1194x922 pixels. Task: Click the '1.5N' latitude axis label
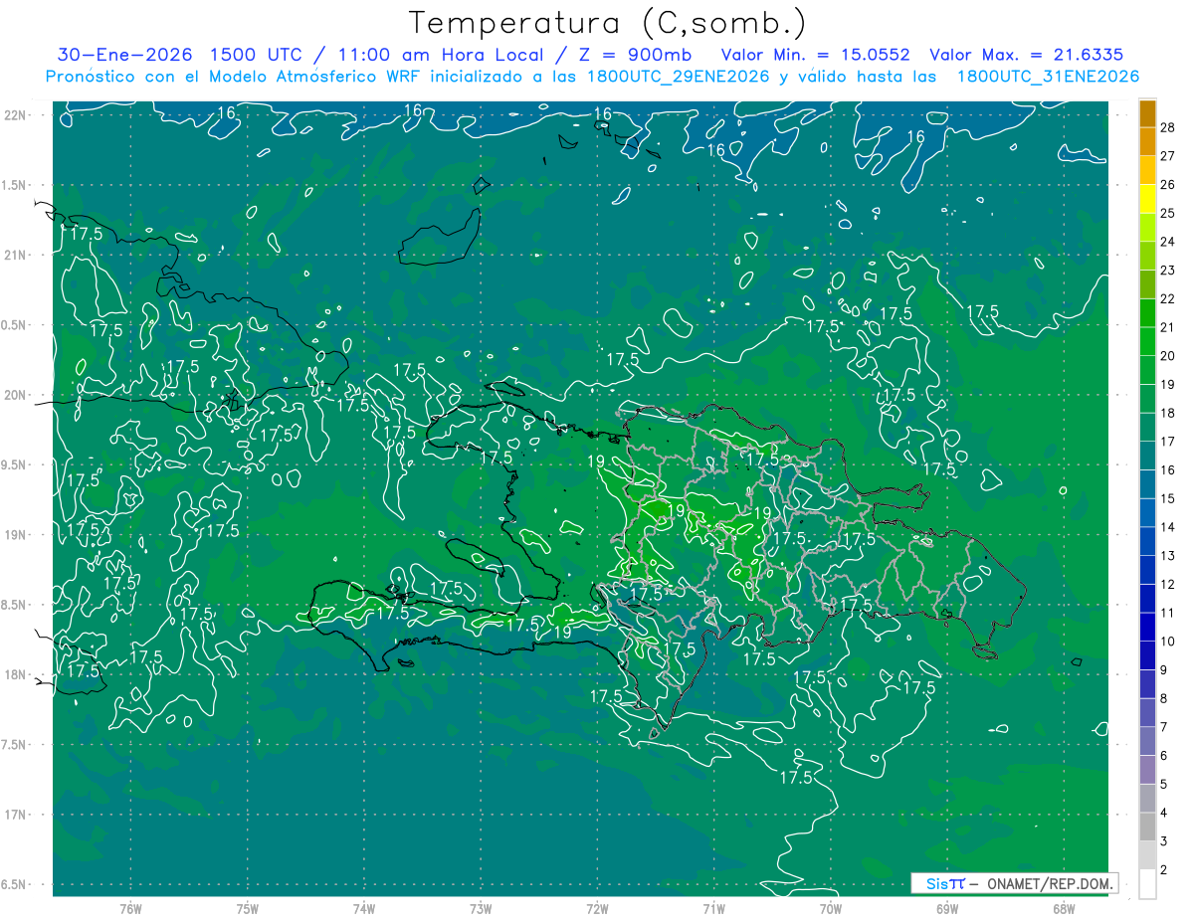pos(16,185)
